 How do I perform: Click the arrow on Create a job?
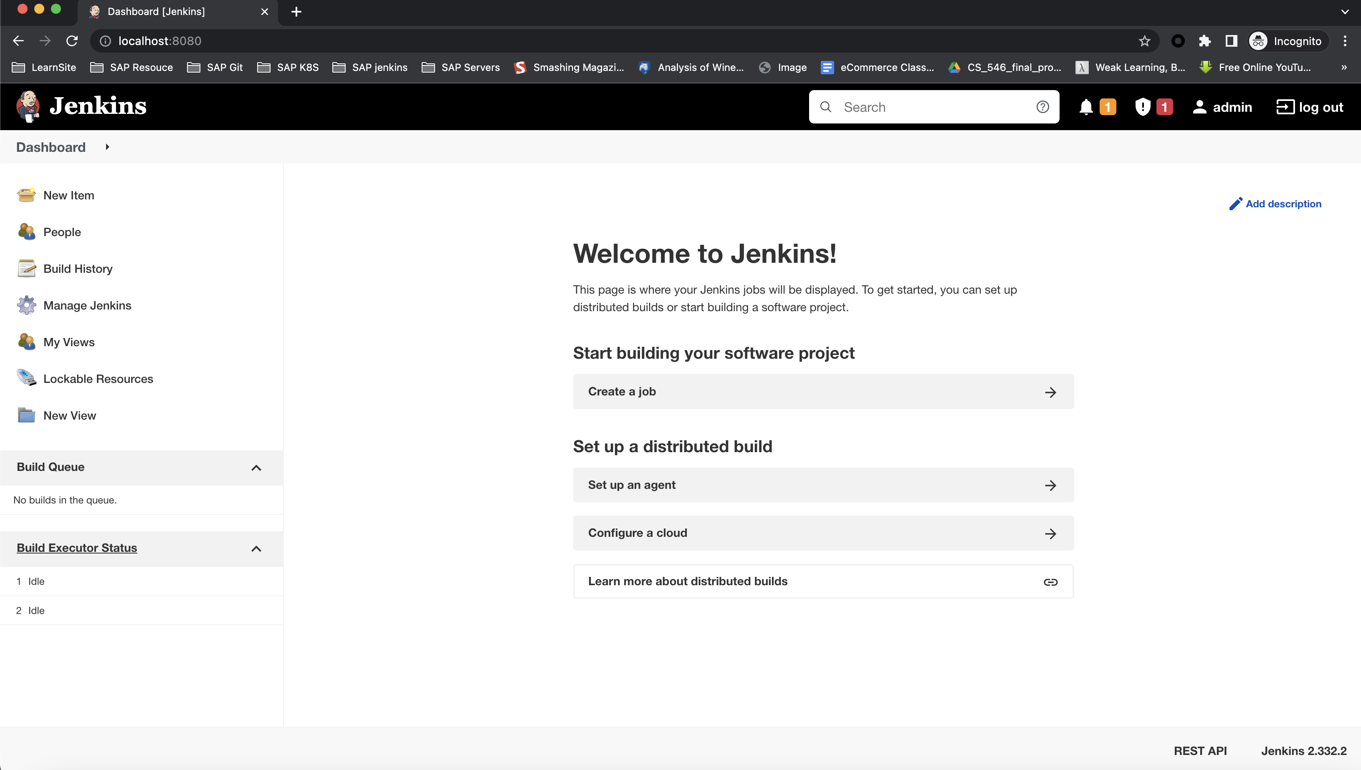pyautogui.click(x=1050, y=393)
